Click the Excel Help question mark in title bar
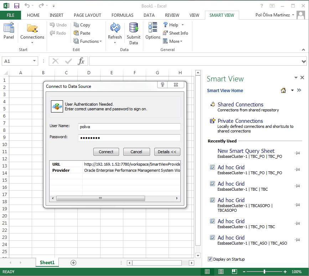 pyautogui.click(x=262, y=6)
